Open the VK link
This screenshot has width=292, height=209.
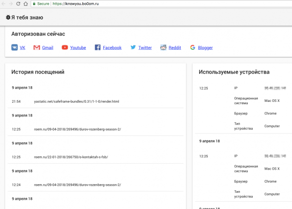22,48
